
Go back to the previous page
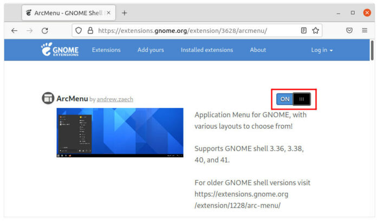[14, 31]
